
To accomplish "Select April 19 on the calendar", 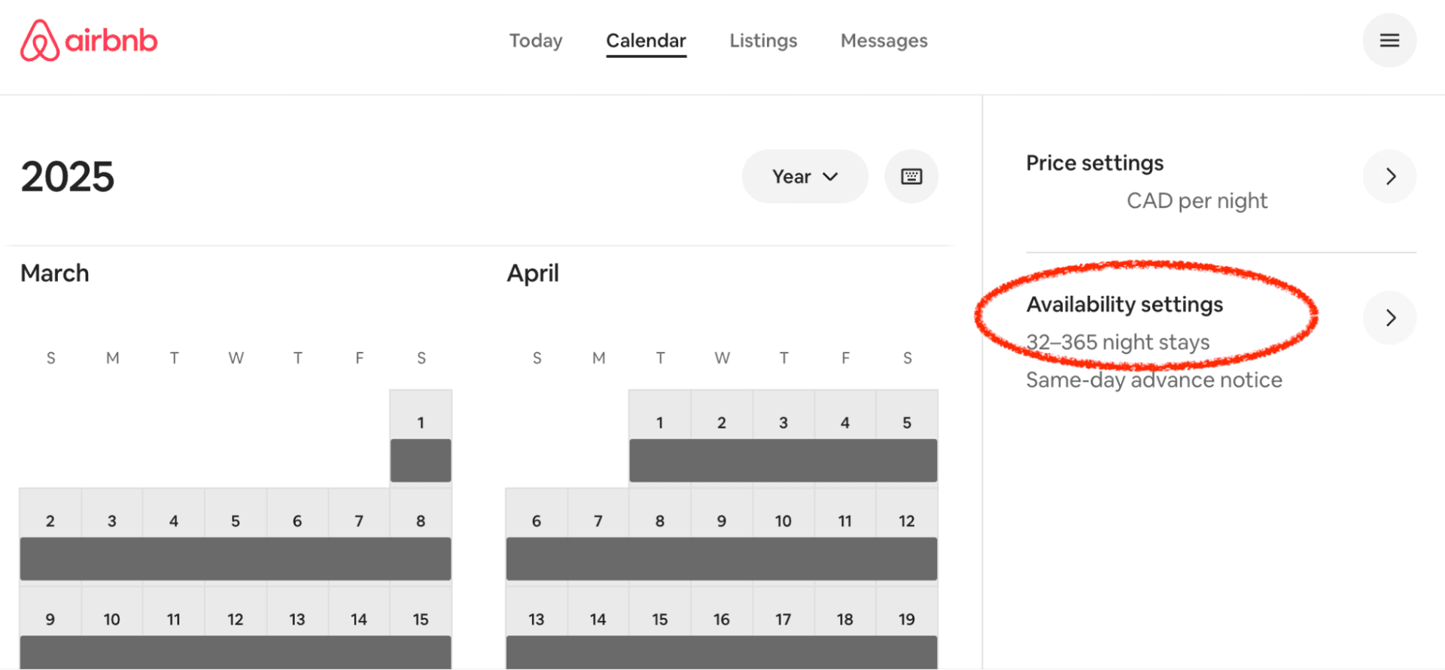I will (906, 619).
